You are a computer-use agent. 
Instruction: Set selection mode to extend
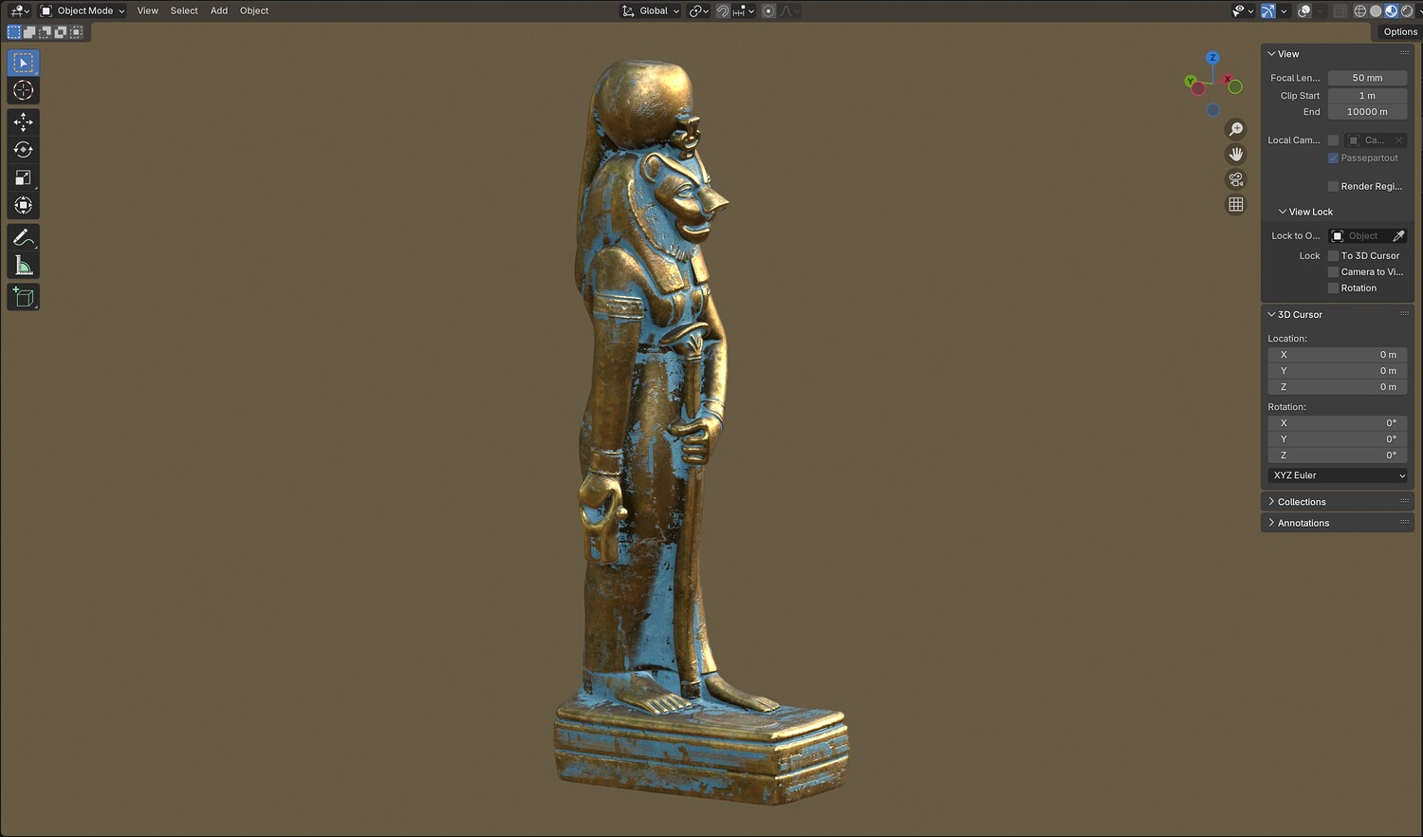(29, 32)
